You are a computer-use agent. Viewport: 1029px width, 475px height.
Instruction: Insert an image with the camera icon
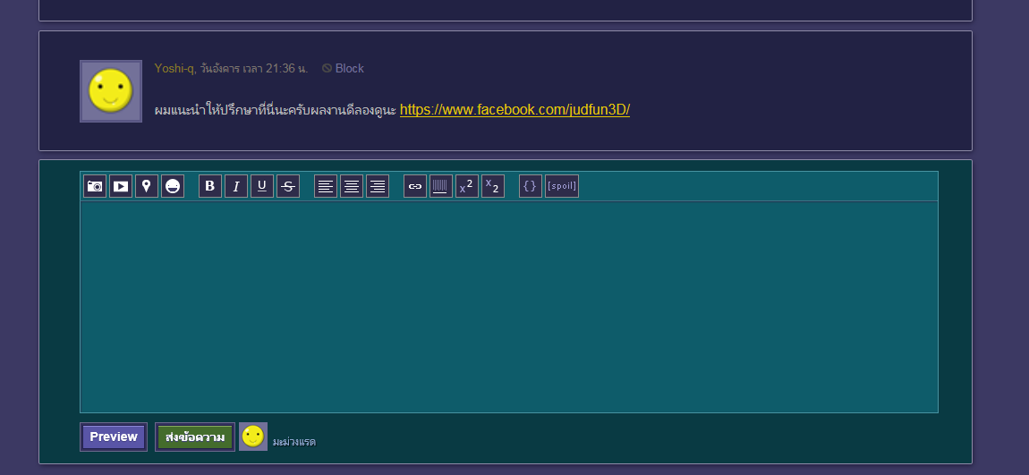pos(95,186)
